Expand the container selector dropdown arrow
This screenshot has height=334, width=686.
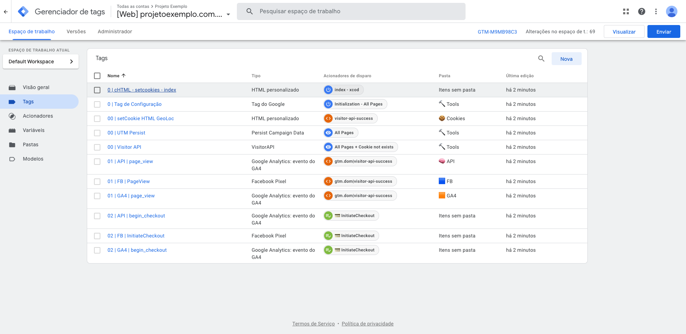pyautogui.click(x=228, y=15)
